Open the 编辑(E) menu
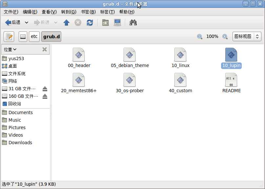This screenshot has height=189, width=265. [x=30, y=12]
